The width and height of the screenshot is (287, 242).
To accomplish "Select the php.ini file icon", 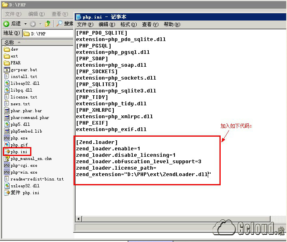I will pos(7,152).
